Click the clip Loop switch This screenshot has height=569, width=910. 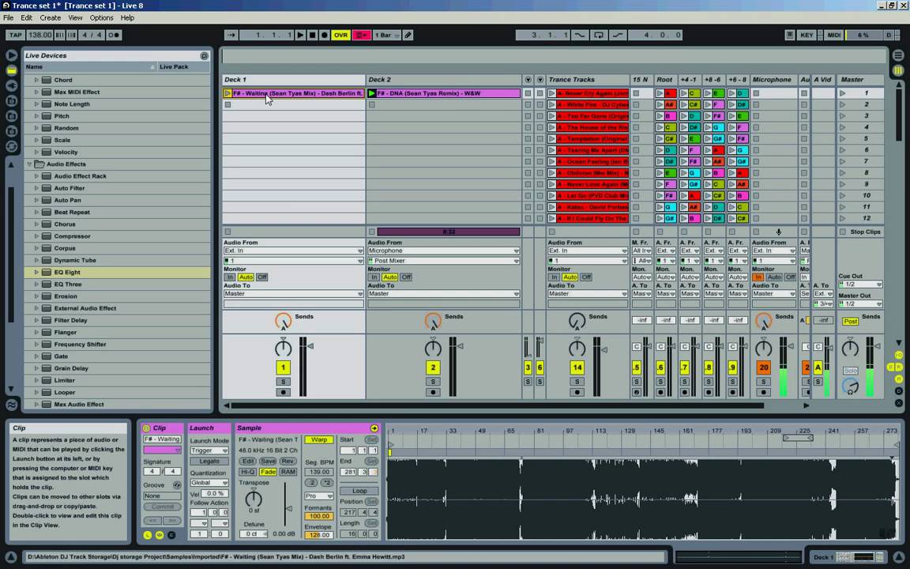(x=359, y=491)
